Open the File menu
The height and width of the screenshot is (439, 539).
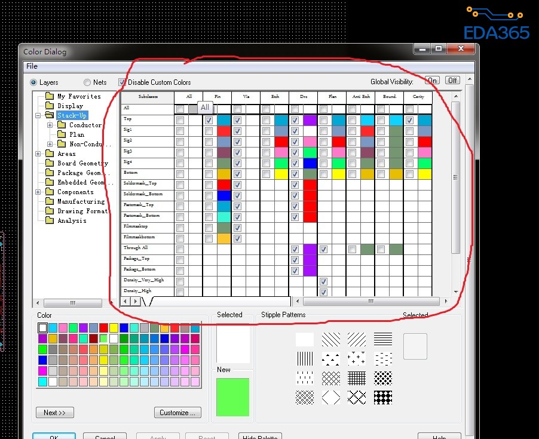32,66
